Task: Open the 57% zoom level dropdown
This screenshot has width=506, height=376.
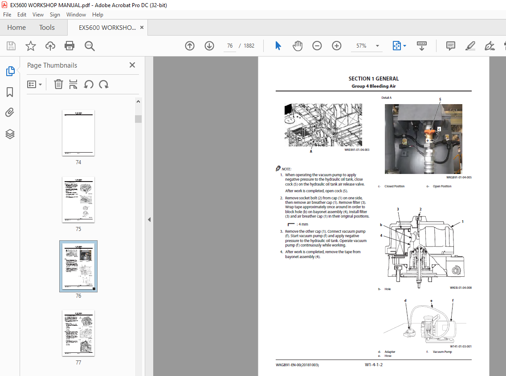Action: coord(378,46)
